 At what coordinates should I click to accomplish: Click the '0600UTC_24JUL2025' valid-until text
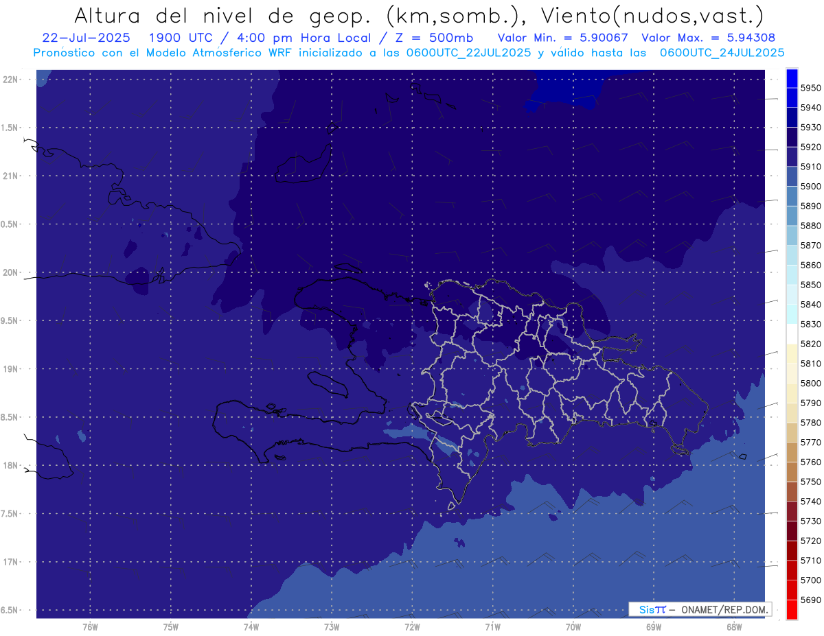click(722, 52)
